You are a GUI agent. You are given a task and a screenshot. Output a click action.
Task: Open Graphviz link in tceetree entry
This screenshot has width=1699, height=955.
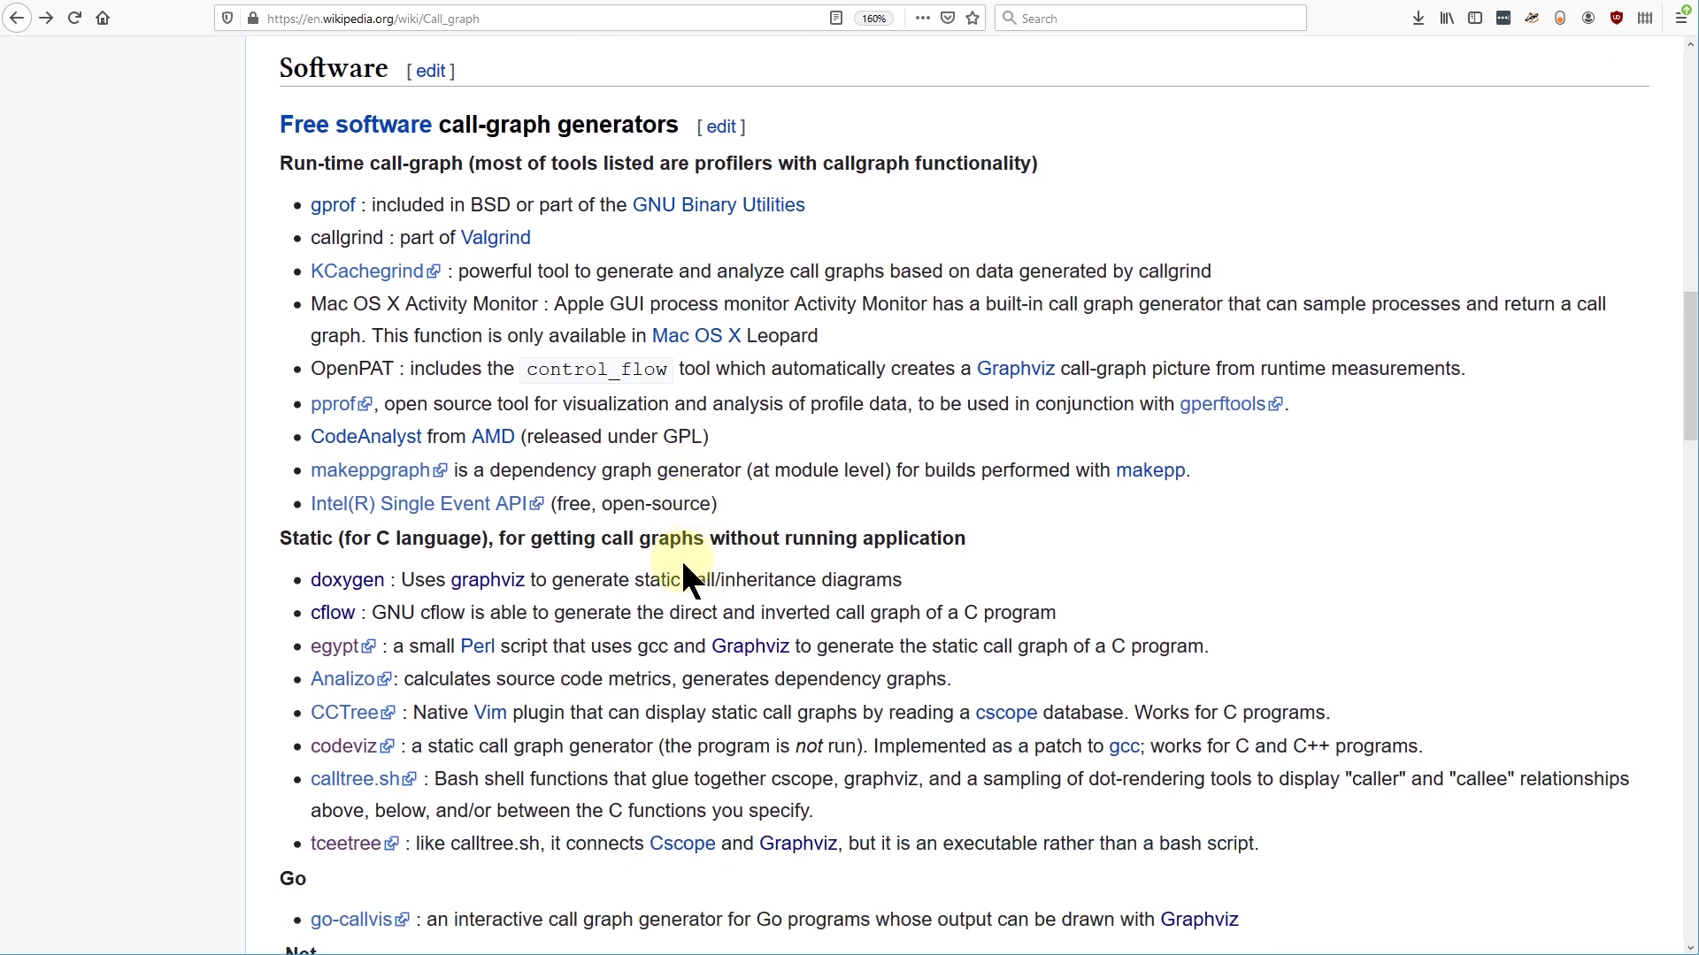(798, 844)
